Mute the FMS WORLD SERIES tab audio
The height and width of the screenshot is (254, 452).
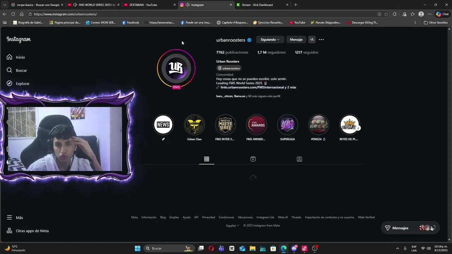click(x=75, y=5)
